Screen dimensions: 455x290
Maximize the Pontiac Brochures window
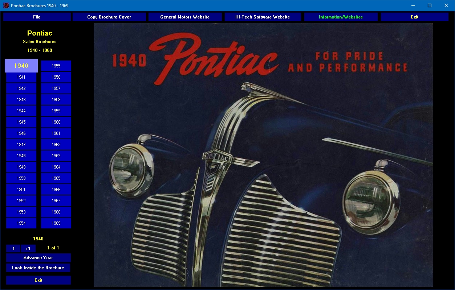click(x=430, y=5)
